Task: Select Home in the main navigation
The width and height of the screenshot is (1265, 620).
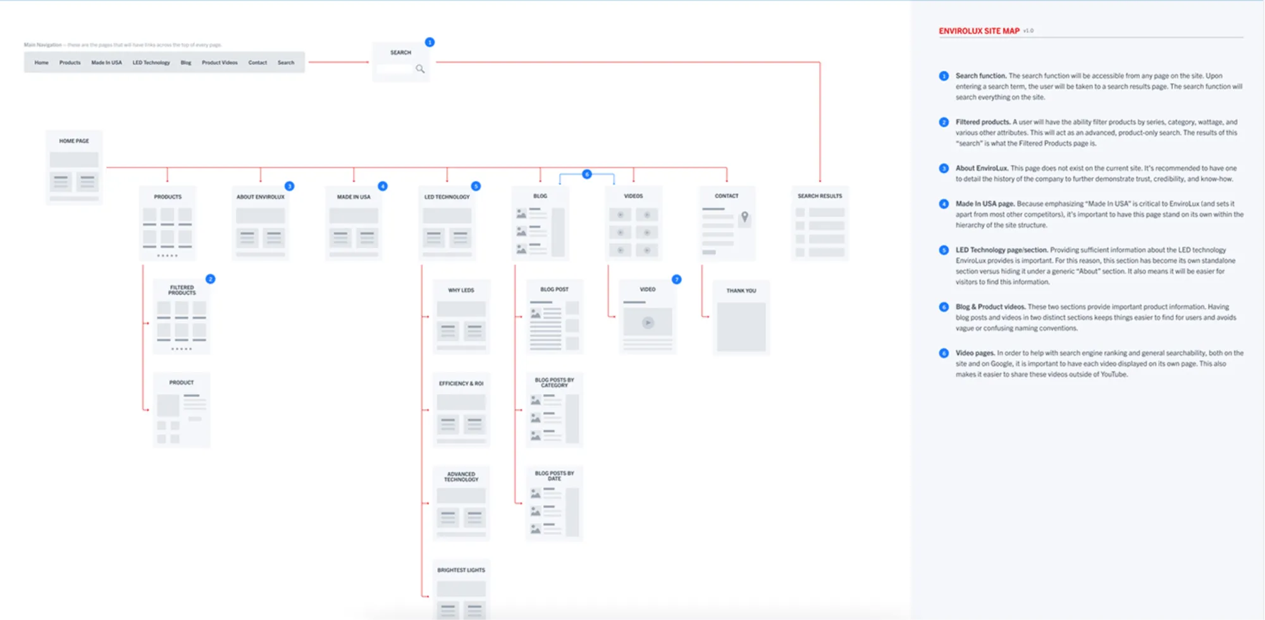Action: point(40,62)
